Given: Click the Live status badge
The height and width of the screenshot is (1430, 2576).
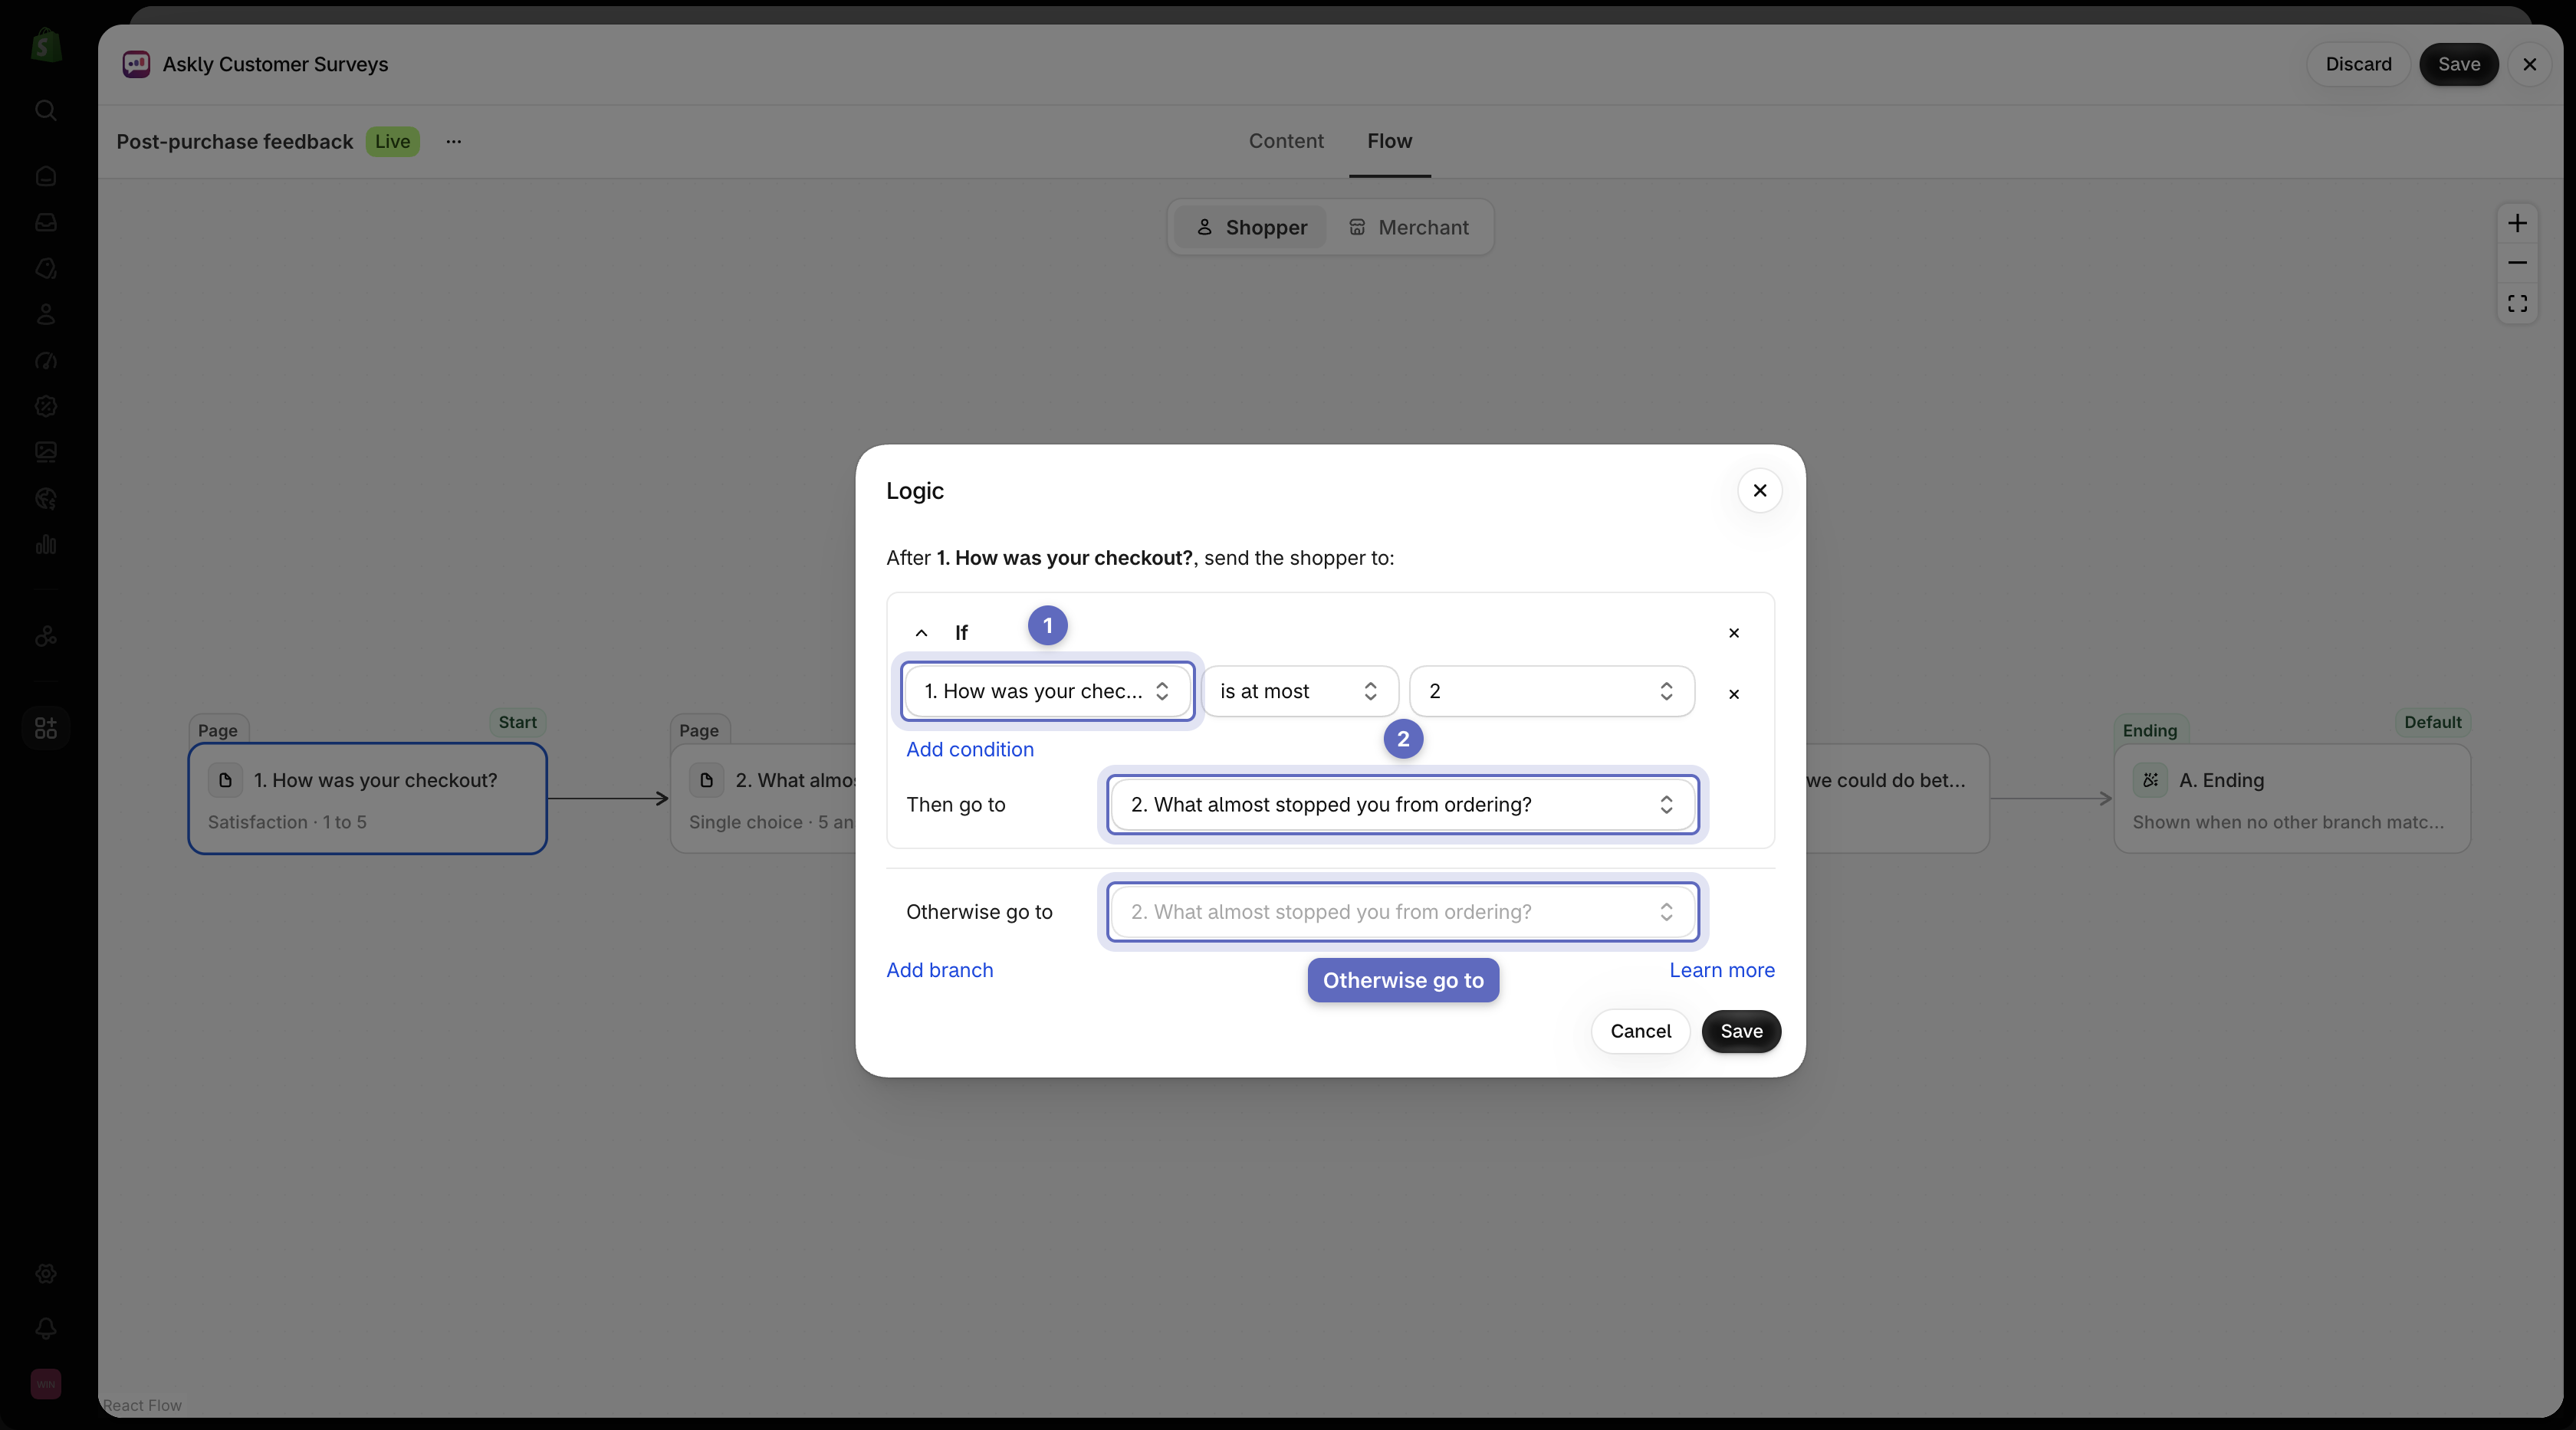Looking at the screenshot, I should (392, 141).
